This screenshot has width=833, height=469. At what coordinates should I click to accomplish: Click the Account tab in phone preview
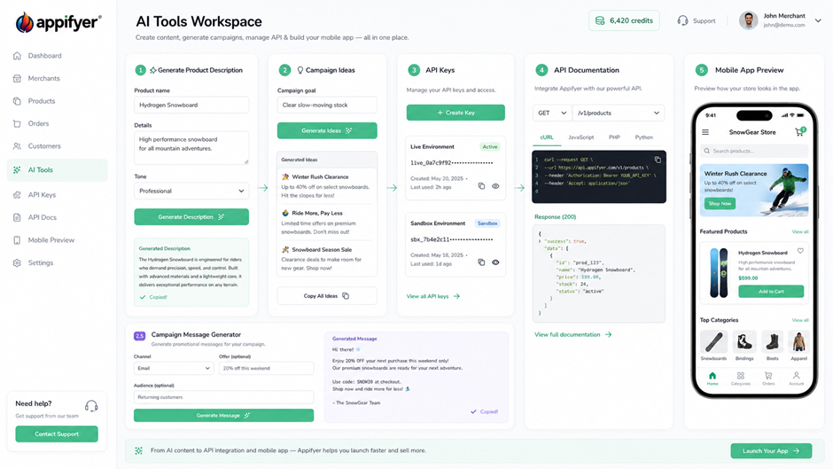(796, 379)
